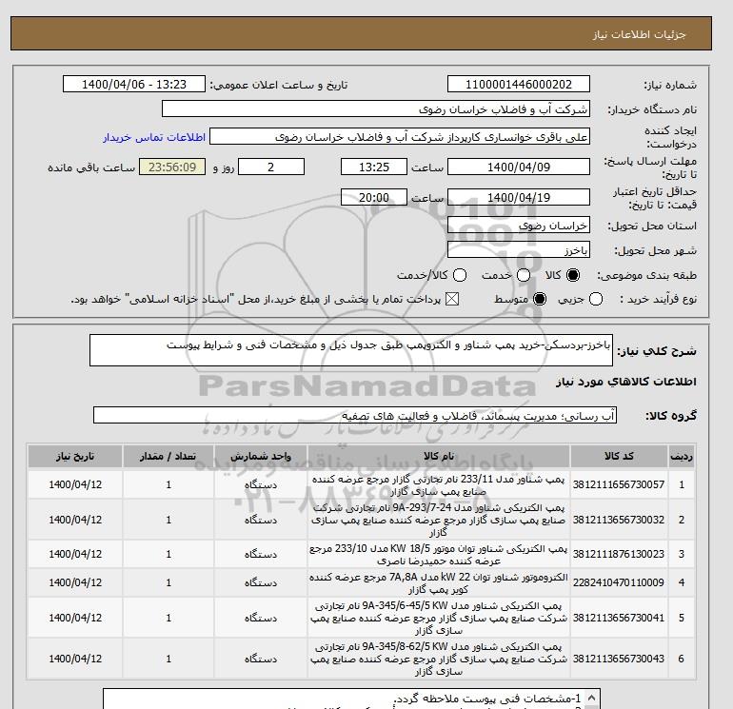The image size is (733, 709).
Task: Click the request creator name field
Action: click(400, 137)
